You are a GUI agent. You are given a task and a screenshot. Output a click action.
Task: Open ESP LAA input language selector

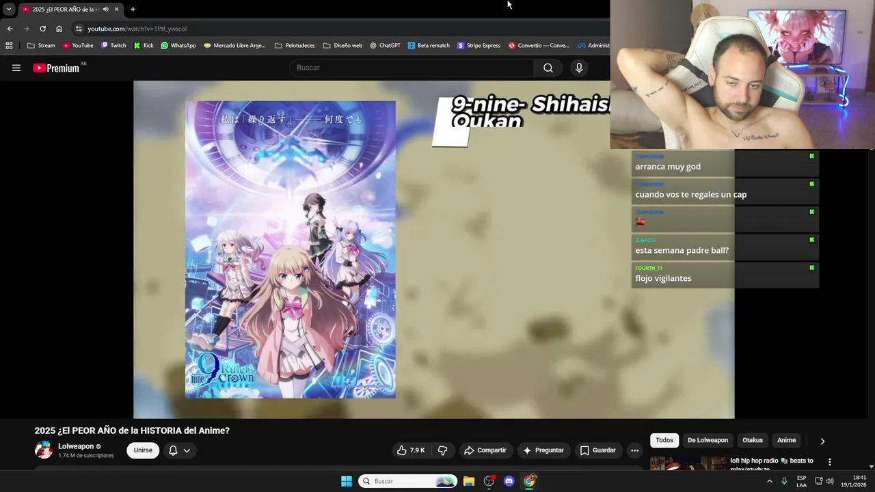click(x=801, y=481)
